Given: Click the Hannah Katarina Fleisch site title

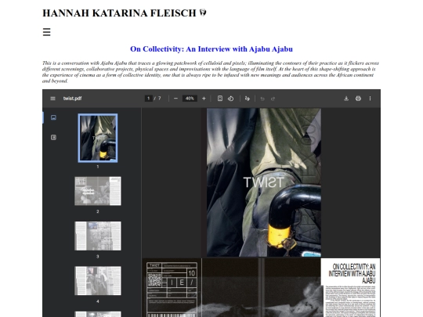Looking at the screenshot, I should [x=119, y=13].
